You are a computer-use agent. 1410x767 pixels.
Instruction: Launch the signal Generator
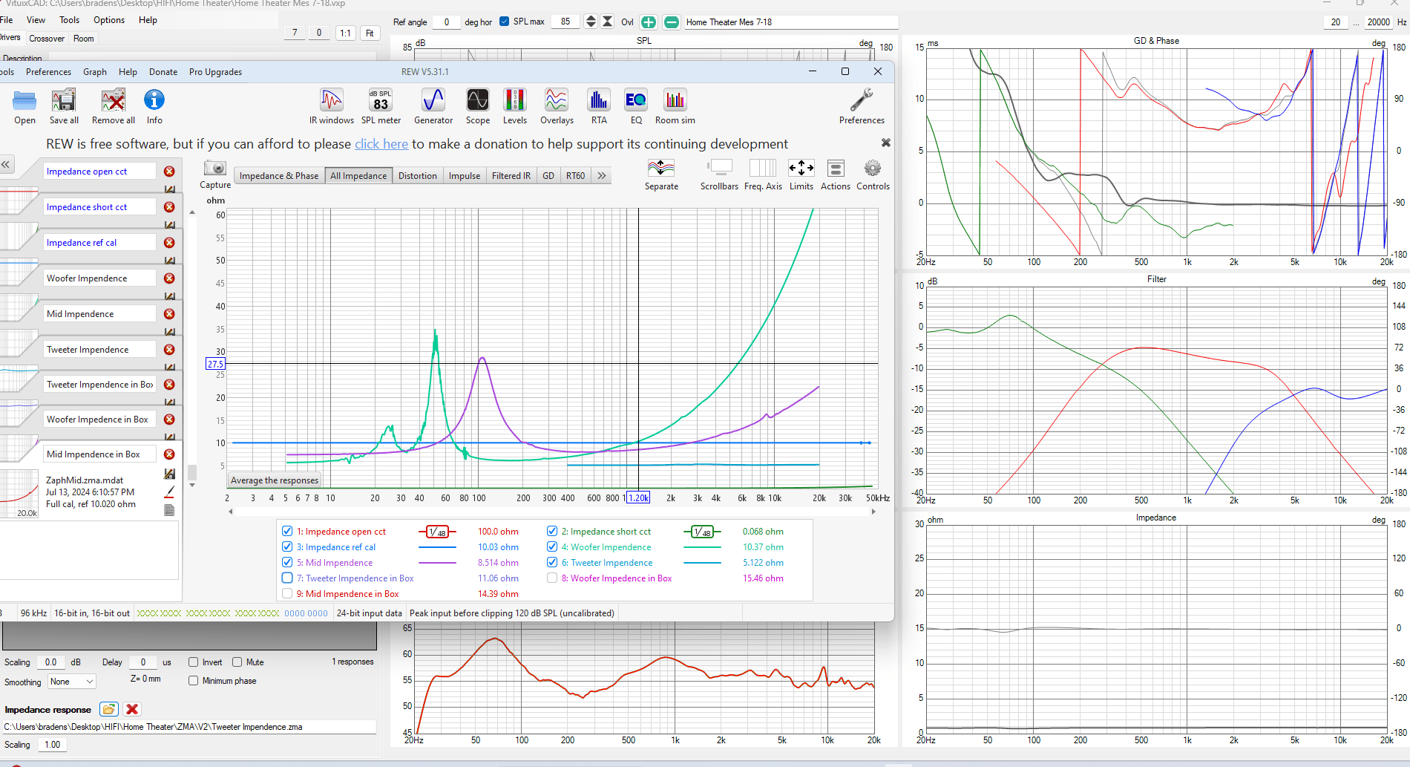click(x=433, y=106)
